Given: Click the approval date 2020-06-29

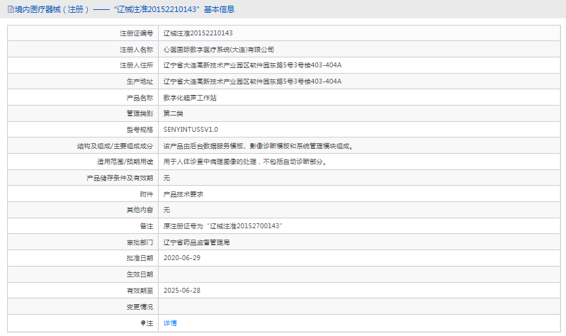Looking at the screenshot, I should coord(182,258).
